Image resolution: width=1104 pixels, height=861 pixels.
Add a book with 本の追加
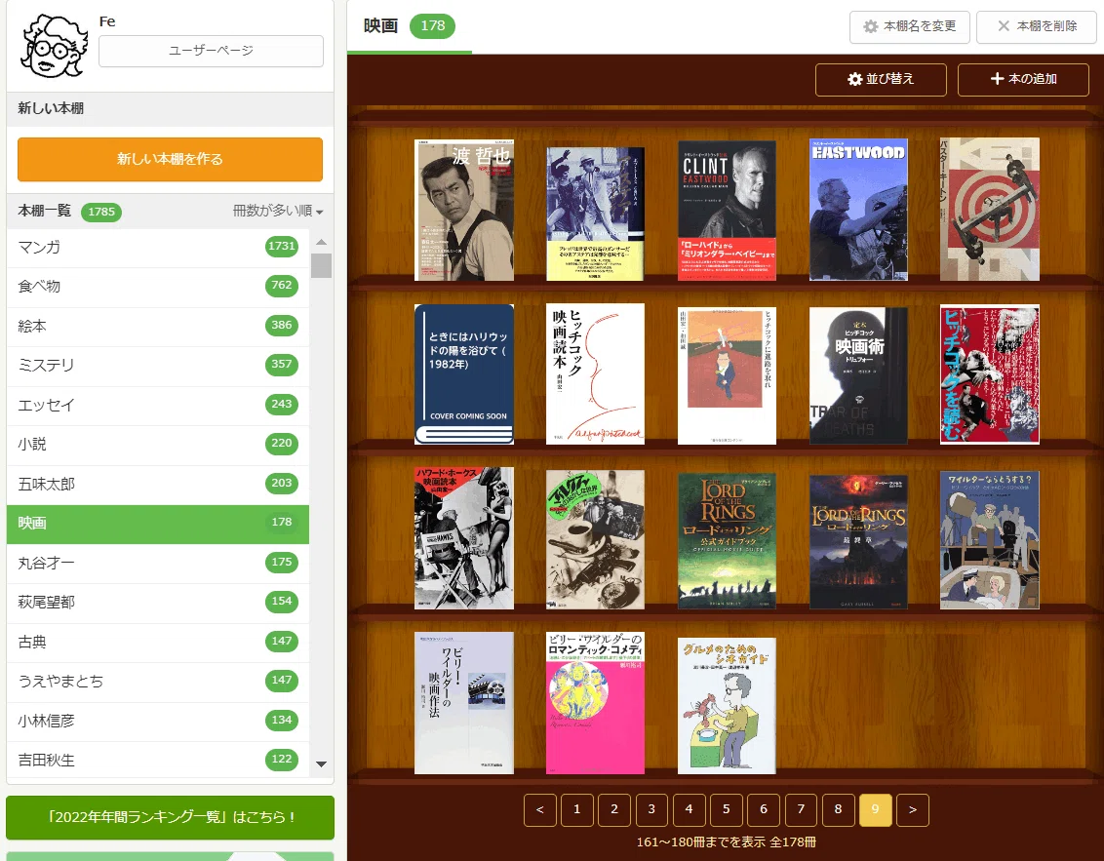point(1023,80)
